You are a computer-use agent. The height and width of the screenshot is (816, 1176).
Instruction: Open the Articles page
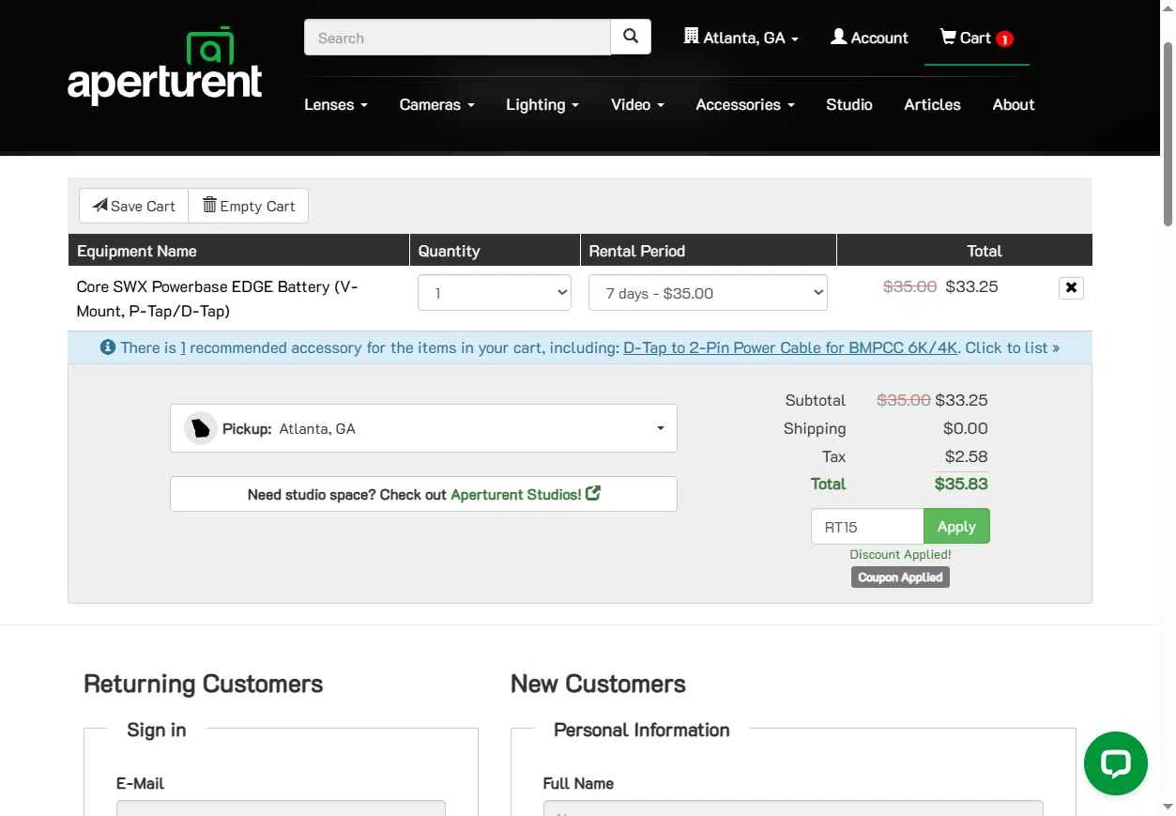932,104
